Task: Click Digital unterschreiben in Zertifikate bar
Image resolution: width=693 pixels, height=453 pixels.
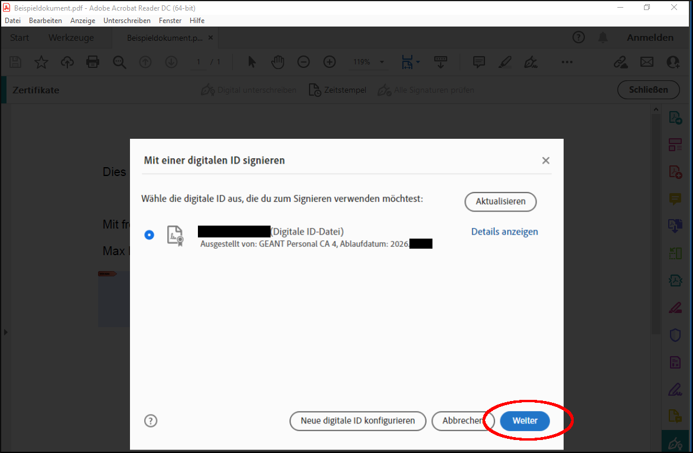Action: (x=249, y=90)
